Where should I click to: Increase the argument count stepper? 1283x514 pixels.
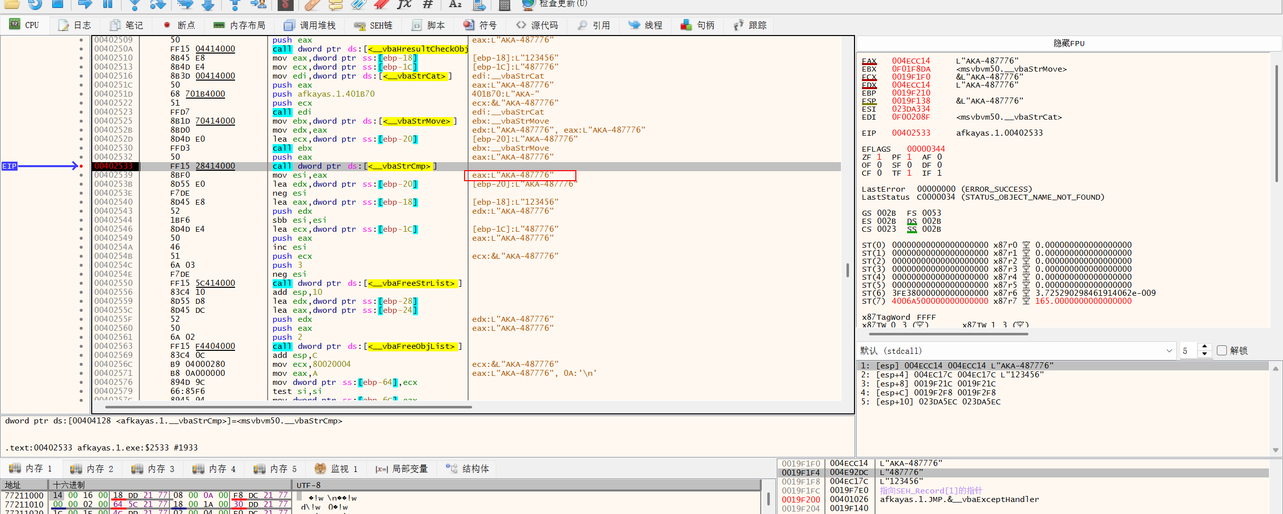tap(1204, 347)
